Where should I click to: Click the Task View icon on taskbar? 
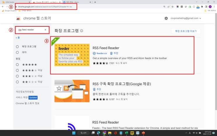93,133
